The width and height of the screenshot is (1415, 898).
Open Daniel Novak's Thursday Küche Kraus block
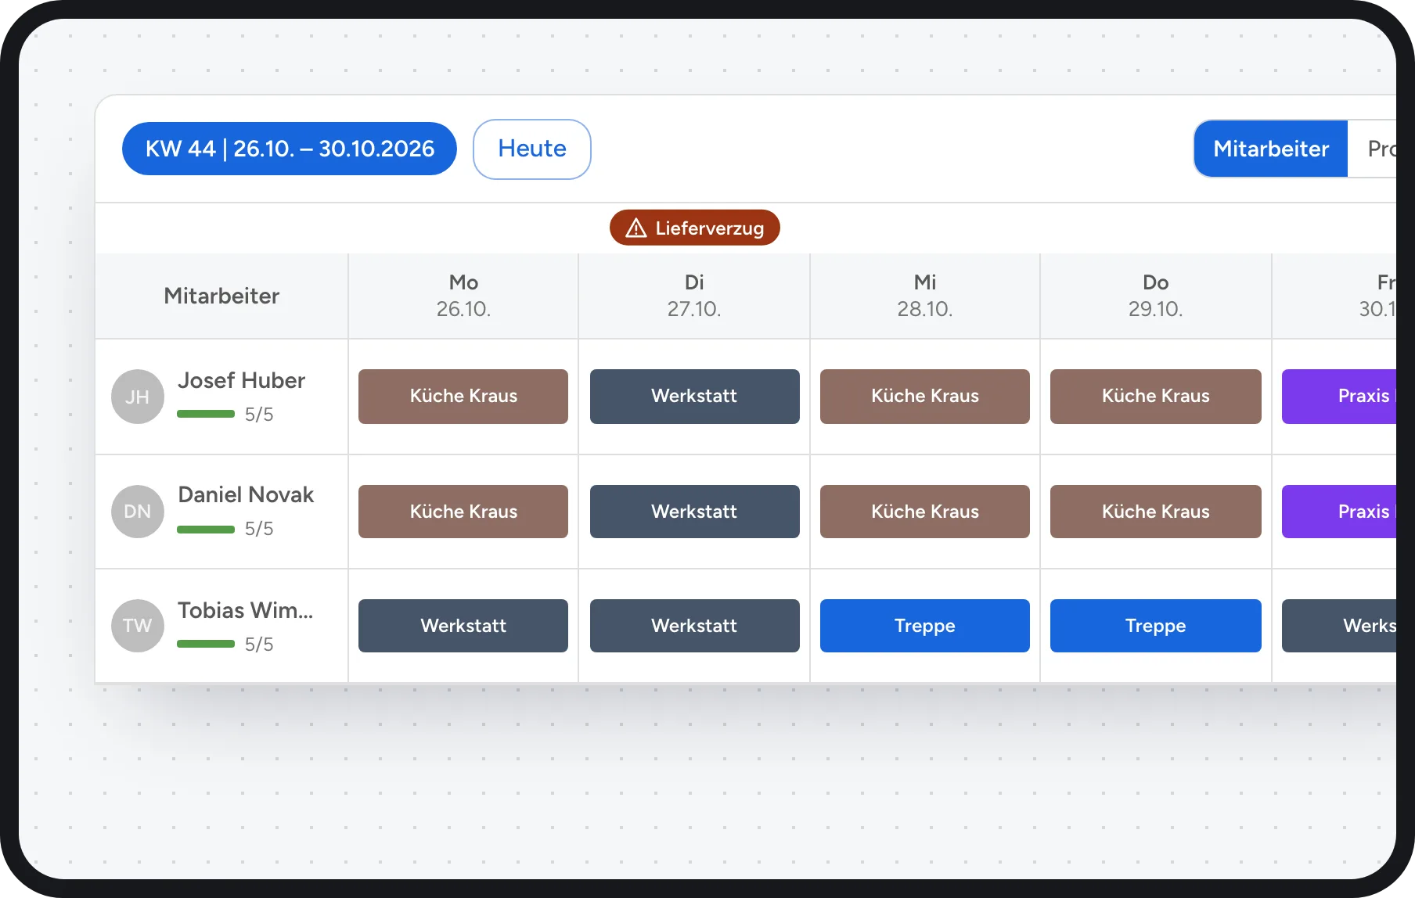pos(1156,512)
